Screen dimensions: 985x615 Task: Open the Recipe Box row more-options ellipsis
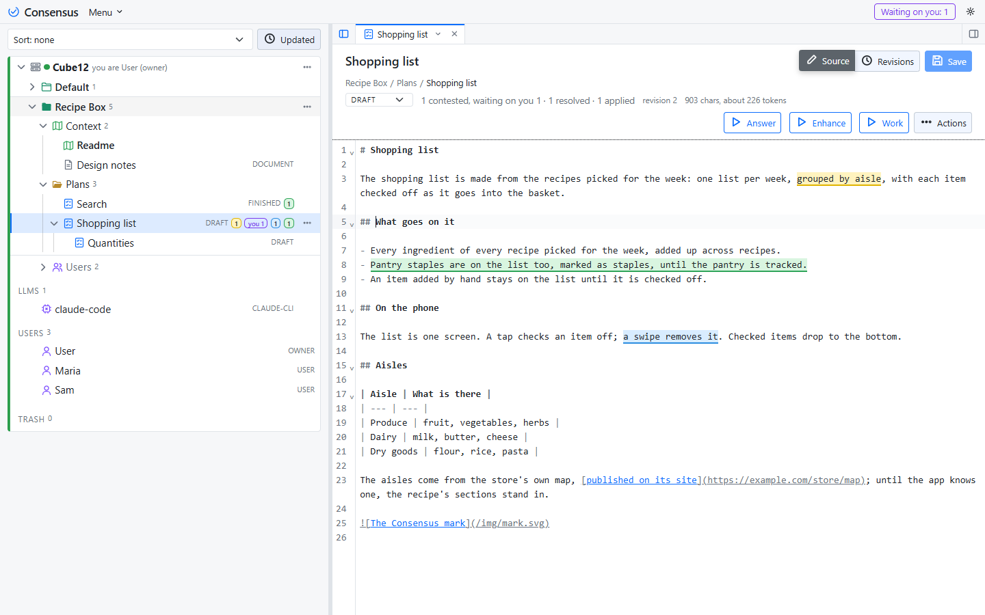click(307, 107)
